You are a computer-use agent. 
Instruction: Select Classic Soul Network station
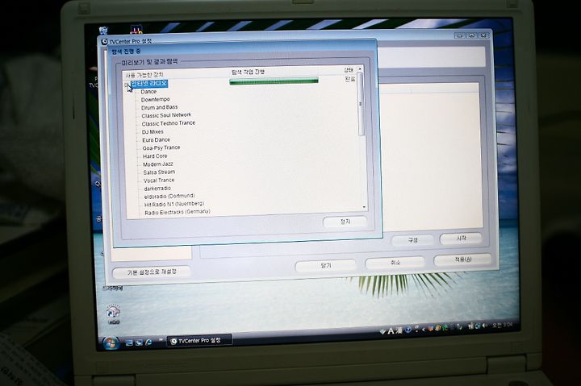166,115
